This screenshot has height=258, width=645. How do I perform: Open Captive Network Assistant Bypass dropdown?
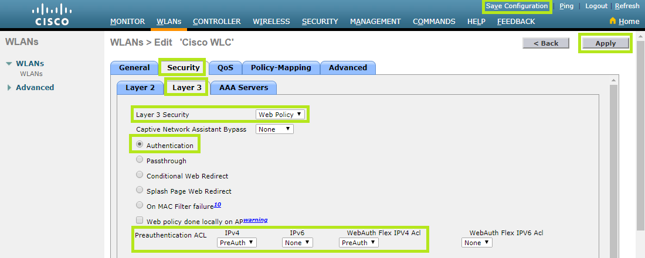(274, 129)
